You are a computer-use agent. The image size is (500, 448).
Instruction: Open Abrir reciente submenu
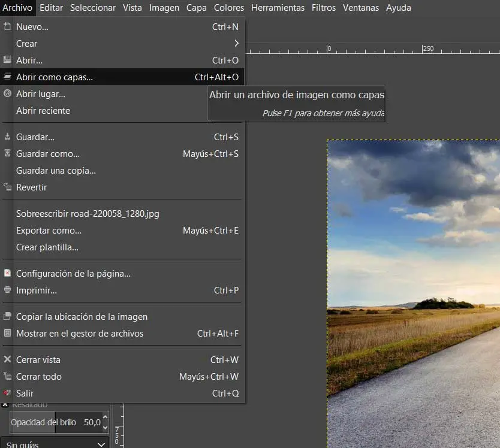43,111
